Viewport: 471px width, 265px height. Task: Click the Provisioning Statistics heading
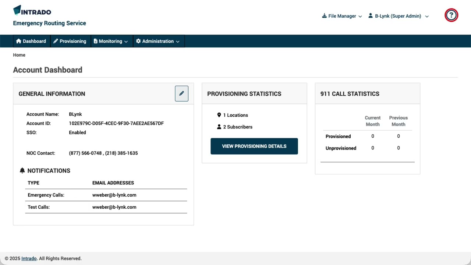point(244,94)
